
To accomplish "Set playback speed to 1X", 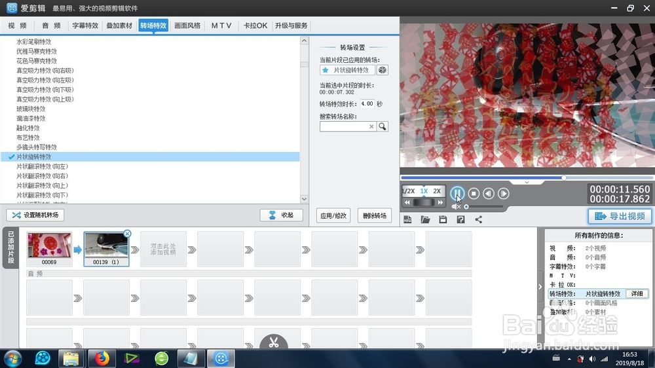I will (424, 191).
